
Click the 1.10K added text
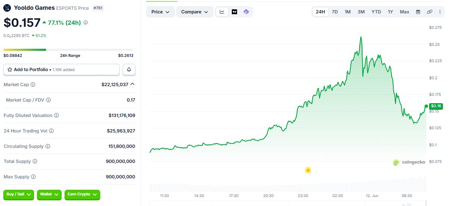(x=64, y=69)
